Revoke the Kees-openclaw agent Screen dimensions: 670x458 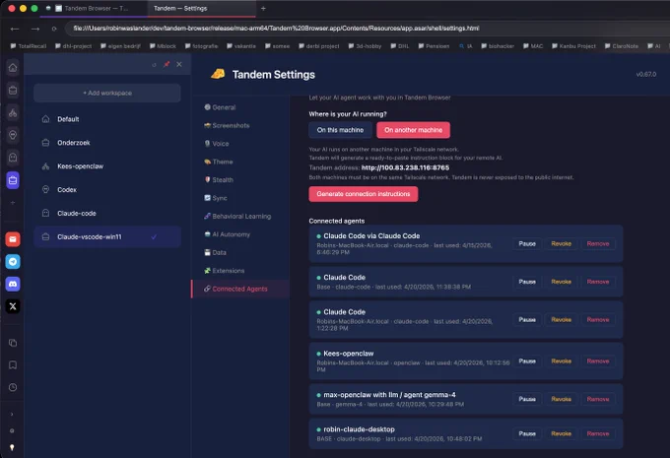561,361
